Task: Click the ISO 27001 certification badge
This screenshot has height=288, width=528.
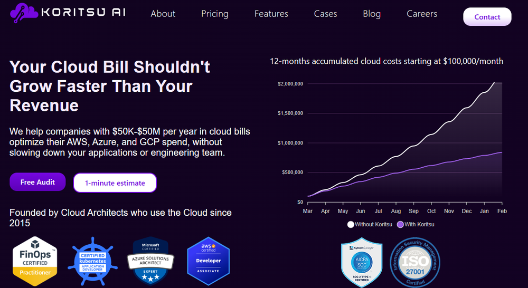Action: (415, 262)
